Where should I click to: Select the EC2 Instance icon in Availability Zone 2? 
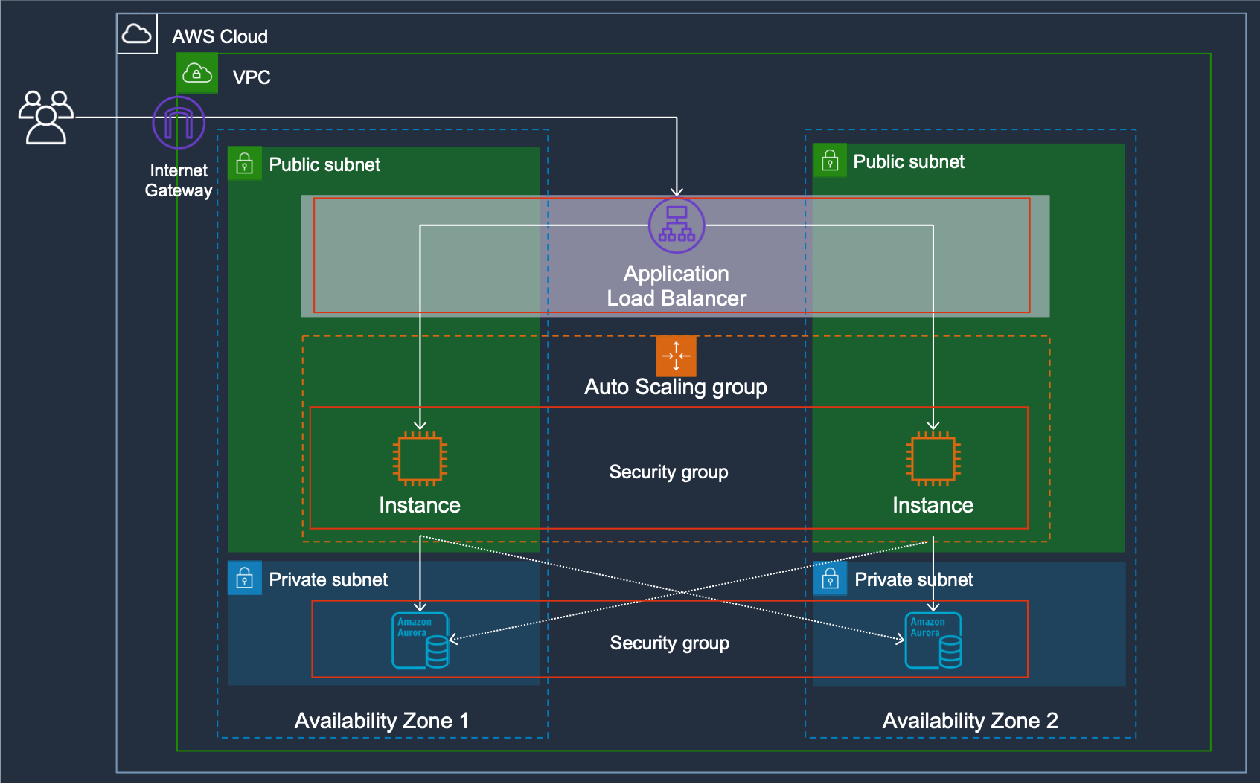pyautogui.click(x=933, y=459)
